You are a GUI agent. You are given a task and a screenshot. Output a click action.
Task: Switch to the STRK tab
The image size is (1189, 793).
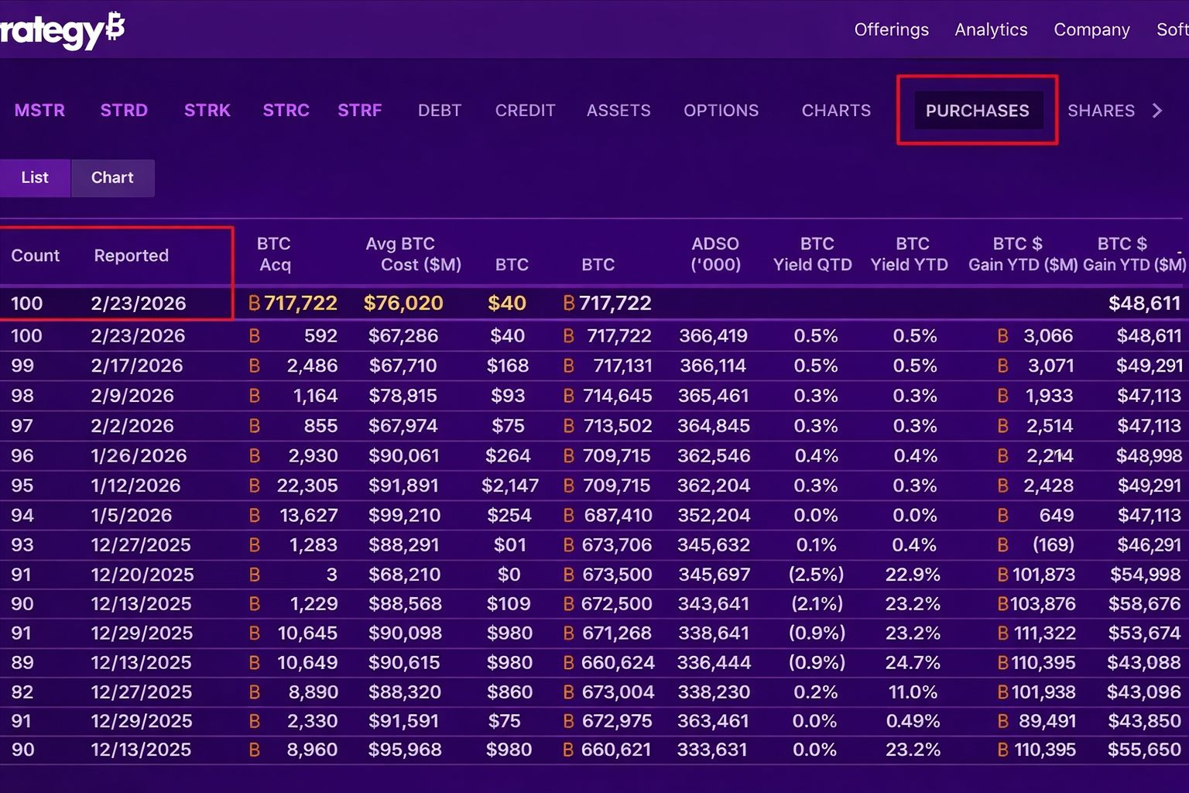click(207, 110)
